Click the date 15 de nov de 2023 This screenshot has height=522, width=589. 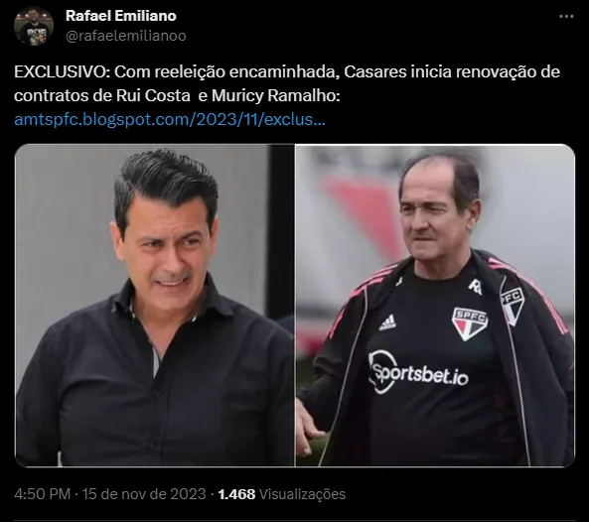[x=144, y=494]
